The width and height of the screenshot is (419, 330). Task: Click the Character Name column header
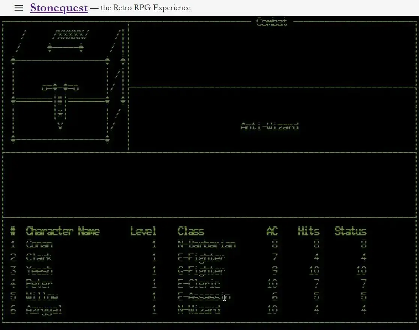(63, 231)
